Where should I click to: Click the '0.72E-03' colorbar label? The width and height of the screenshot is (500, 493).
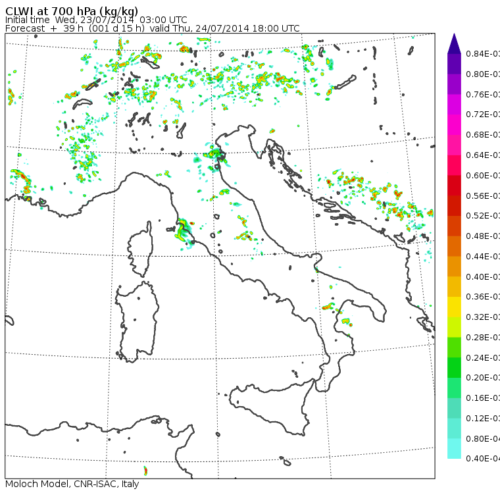click(x=483, y=115)
